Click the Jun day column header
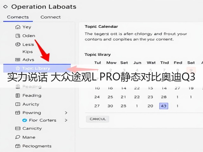 (137, 63)
